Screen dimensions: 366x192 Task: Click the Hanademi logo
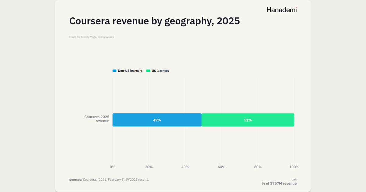(x=282, y=10)
